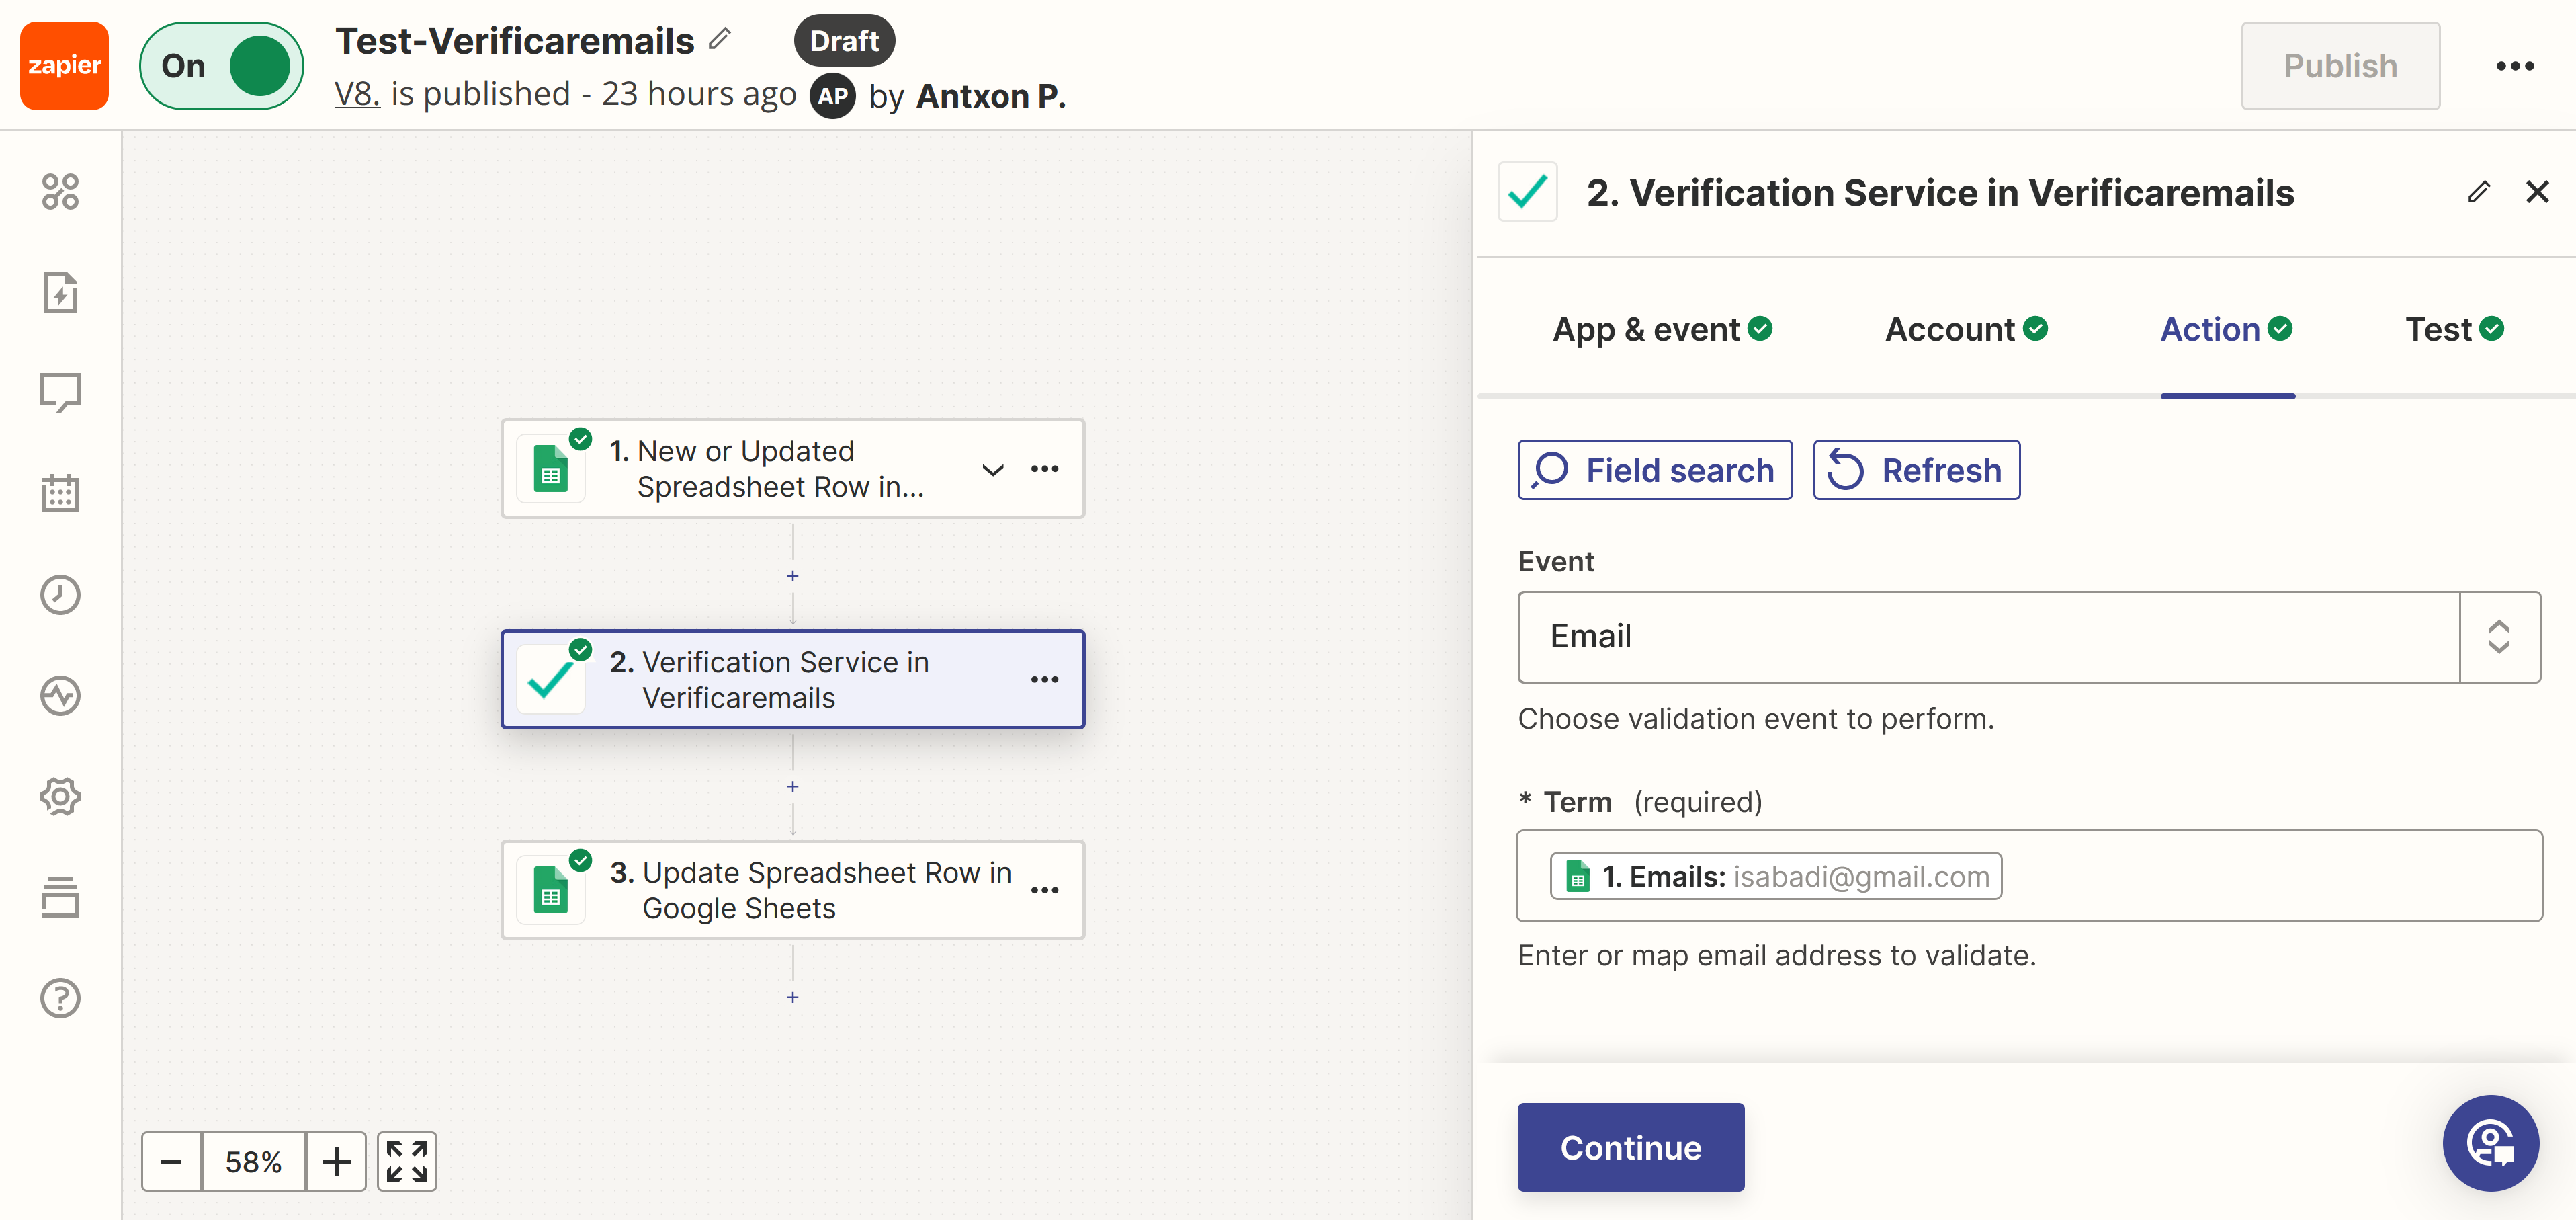2576x1220 pixels.
Task: Click Publish to publish the draft zap
Action: (2336, 66)
